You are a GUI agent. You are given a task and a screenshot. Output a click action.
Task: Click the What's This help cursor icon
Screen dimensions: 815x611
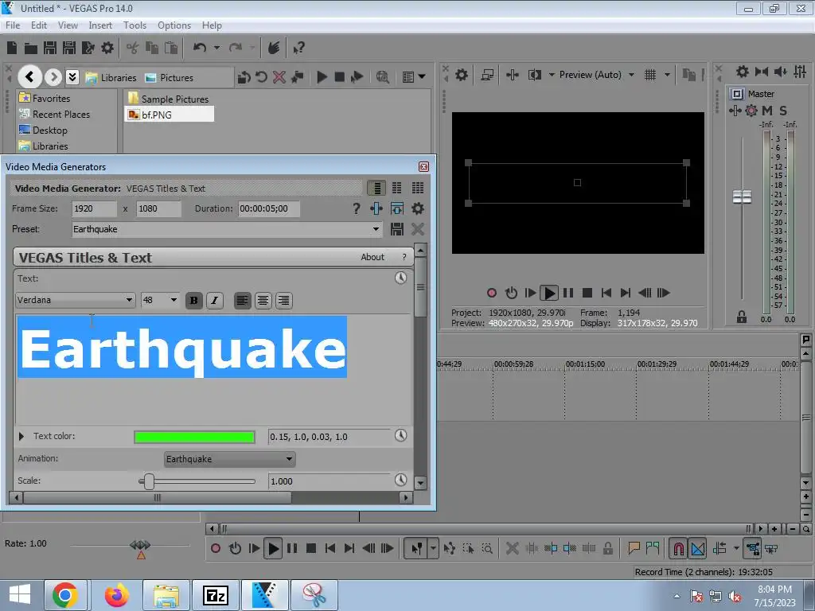point(298,49)
